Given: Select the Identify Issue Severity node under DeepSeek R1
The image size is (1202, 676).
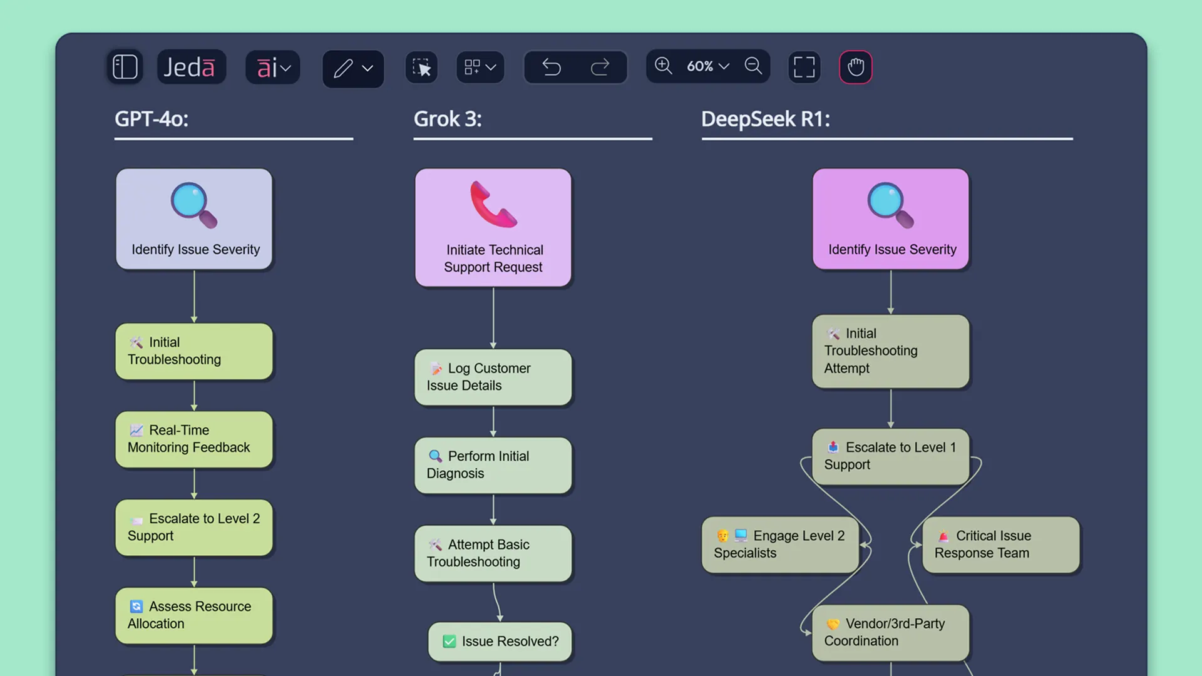Looking at the screenshot, I should point(890,218).
